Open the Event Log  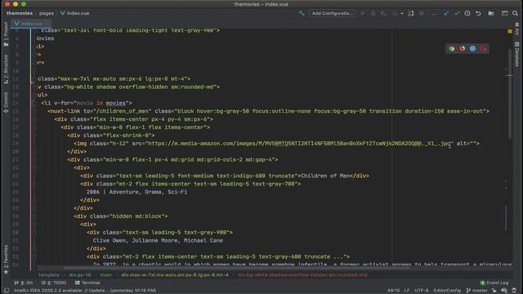point(494,283)
